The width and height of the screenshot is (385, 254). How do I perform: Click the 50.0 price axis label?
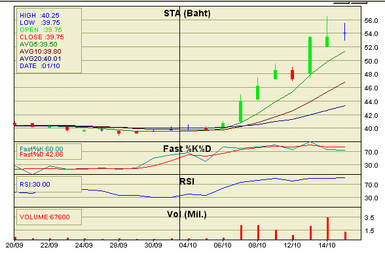pos(371,61)
